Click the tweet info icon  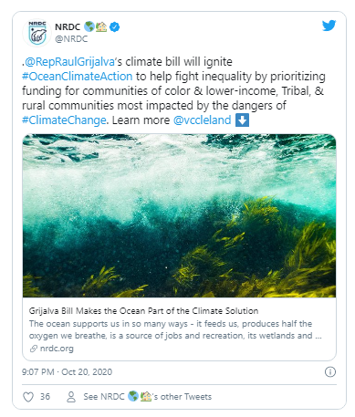click(330, 372)
